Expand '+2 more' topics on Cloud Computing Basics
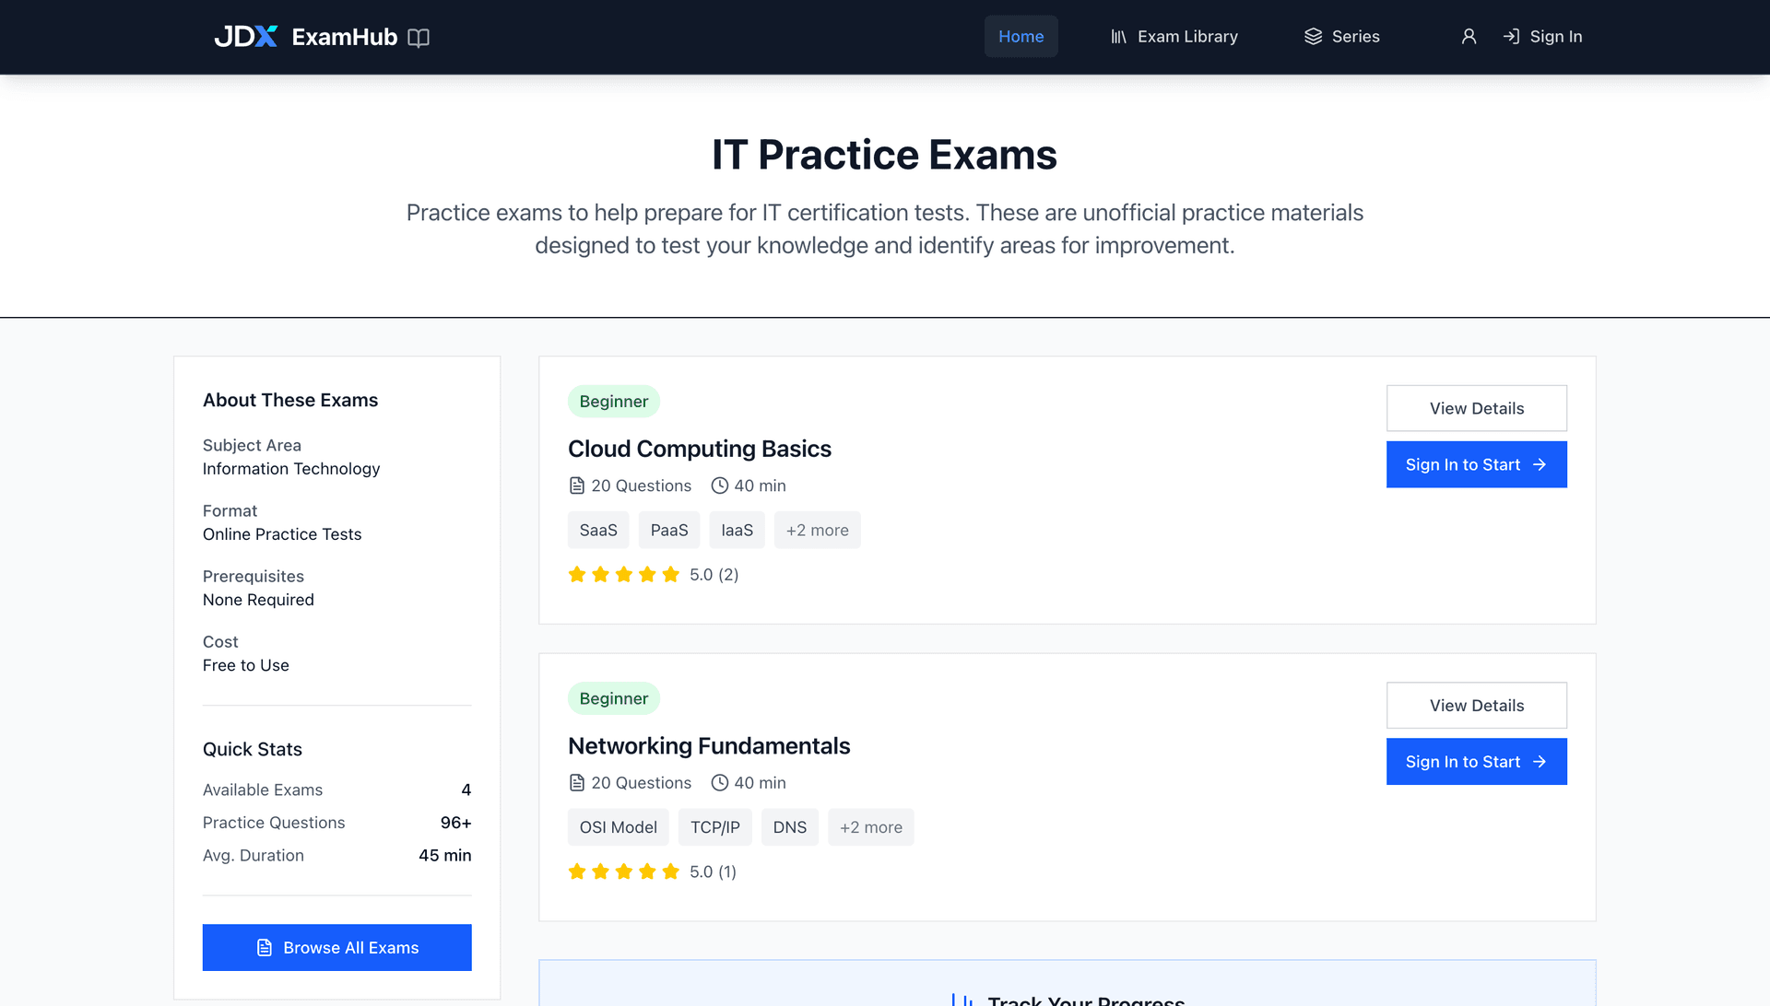 [x=817, y=530]
